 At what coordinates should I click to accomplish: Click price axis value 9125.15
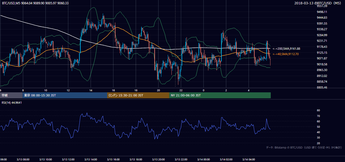pos(322,53)
